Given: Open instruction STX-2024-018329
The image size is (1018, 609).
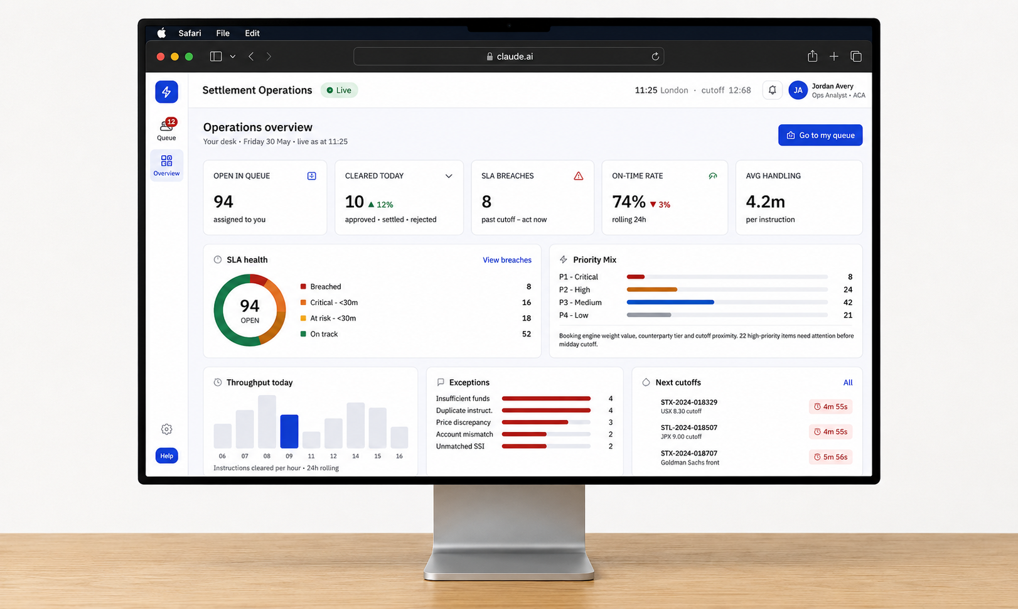Looking at the screenshot, I should coord(688,402).
